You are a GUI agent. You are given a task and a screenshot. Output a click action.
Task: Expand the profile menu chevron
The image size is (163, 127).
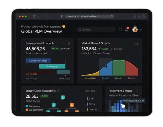click(141, 30)
